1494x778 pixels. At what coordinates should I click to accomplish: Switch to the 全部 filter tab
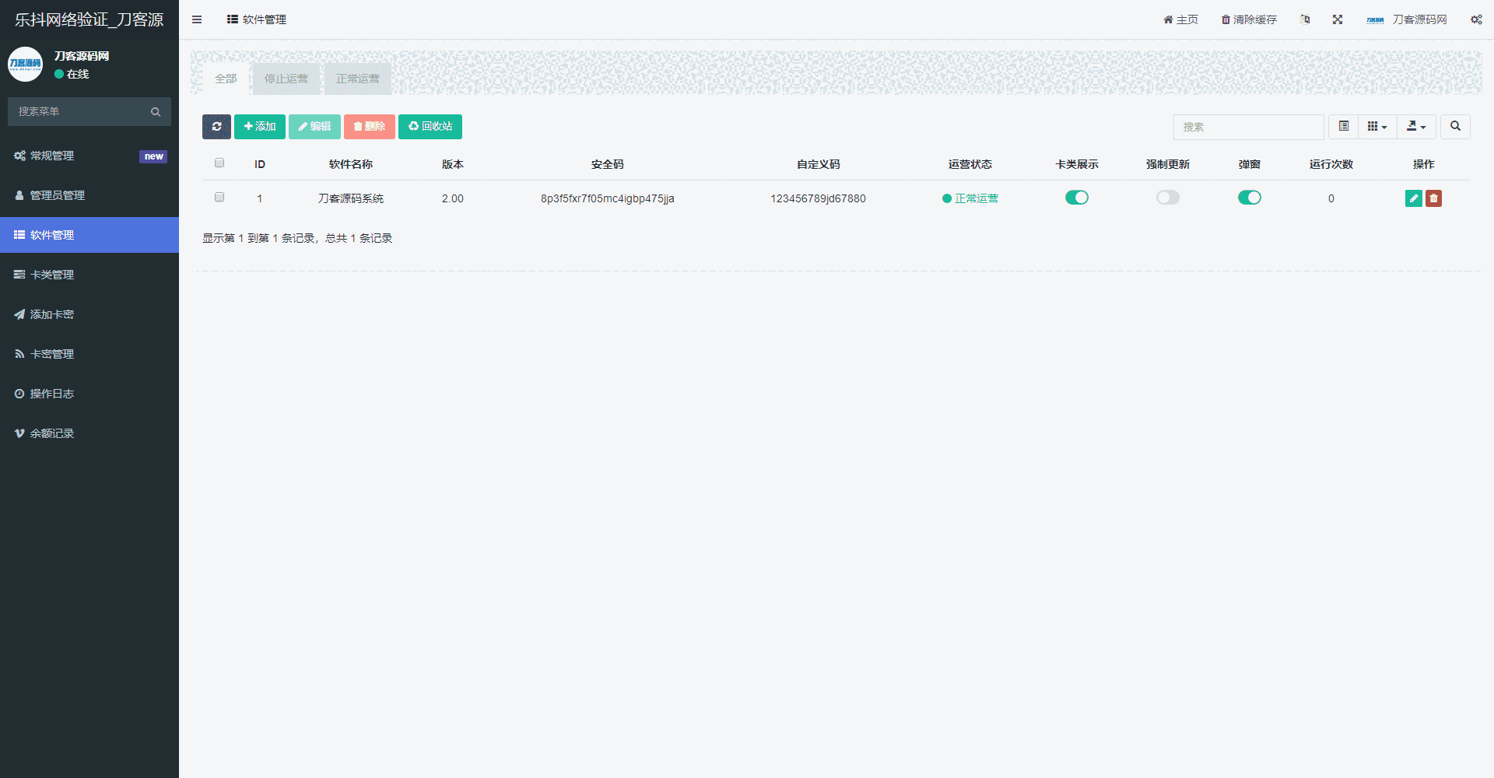[226, 79]
